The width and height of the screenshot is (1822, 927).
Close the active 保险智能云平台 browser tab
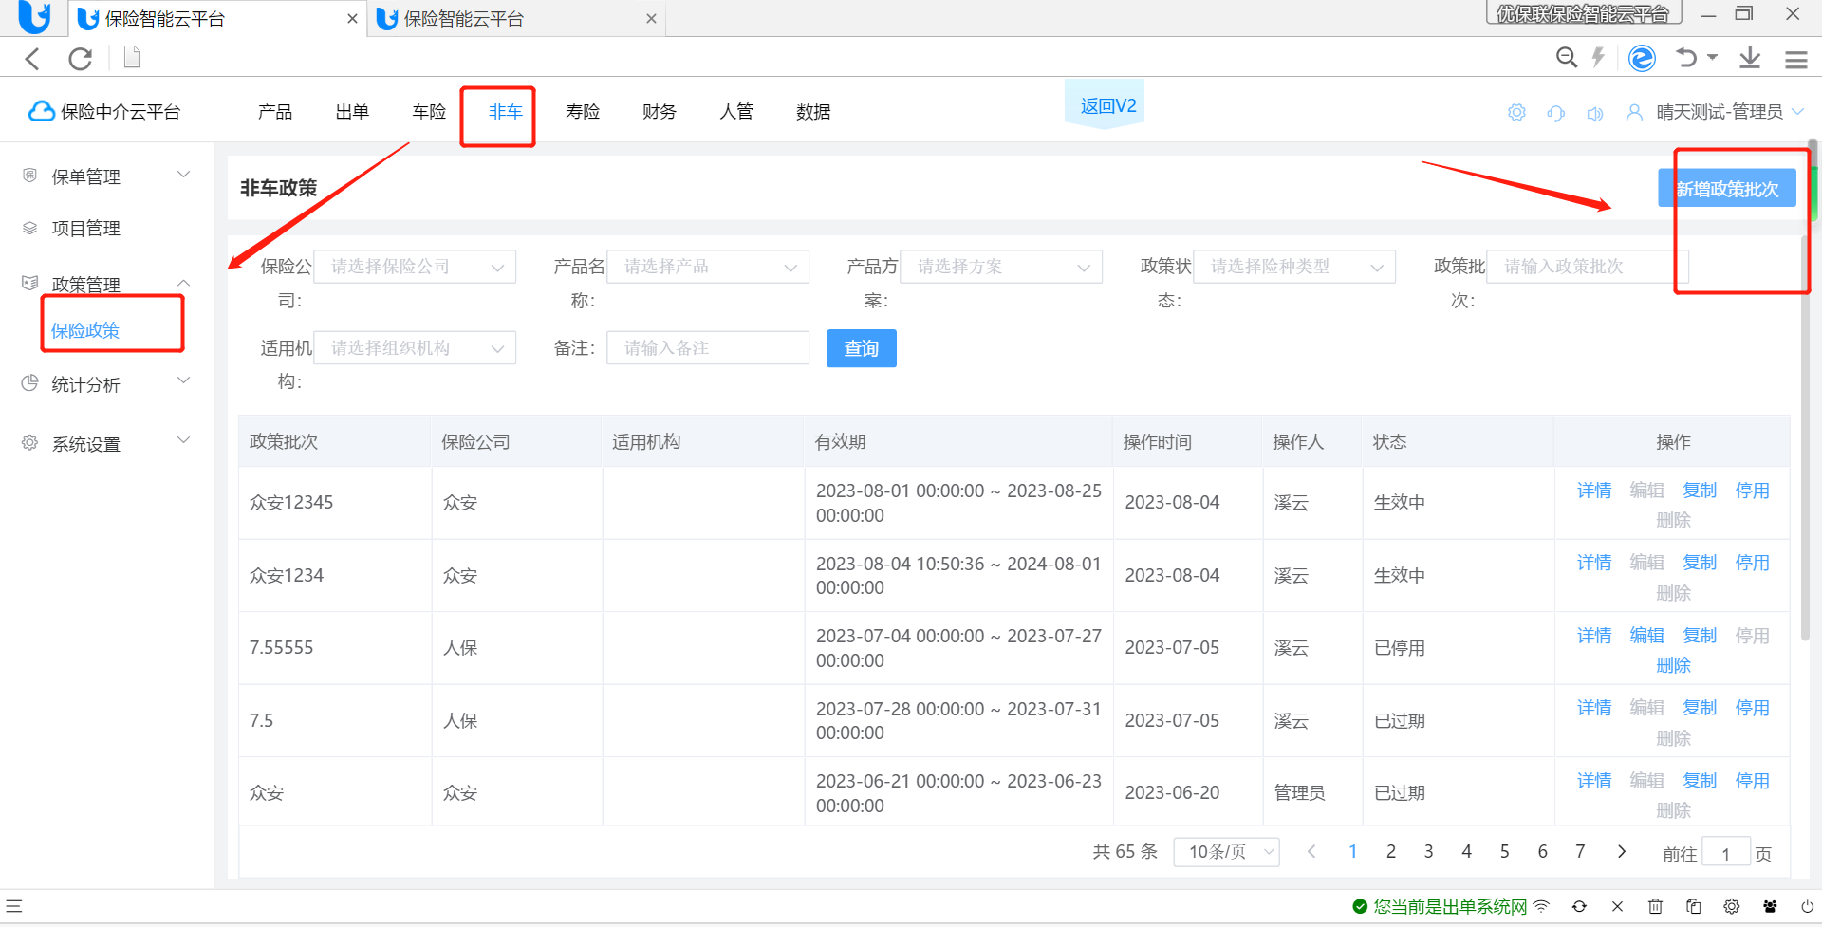pyautogui.click(x=352, y=19)
